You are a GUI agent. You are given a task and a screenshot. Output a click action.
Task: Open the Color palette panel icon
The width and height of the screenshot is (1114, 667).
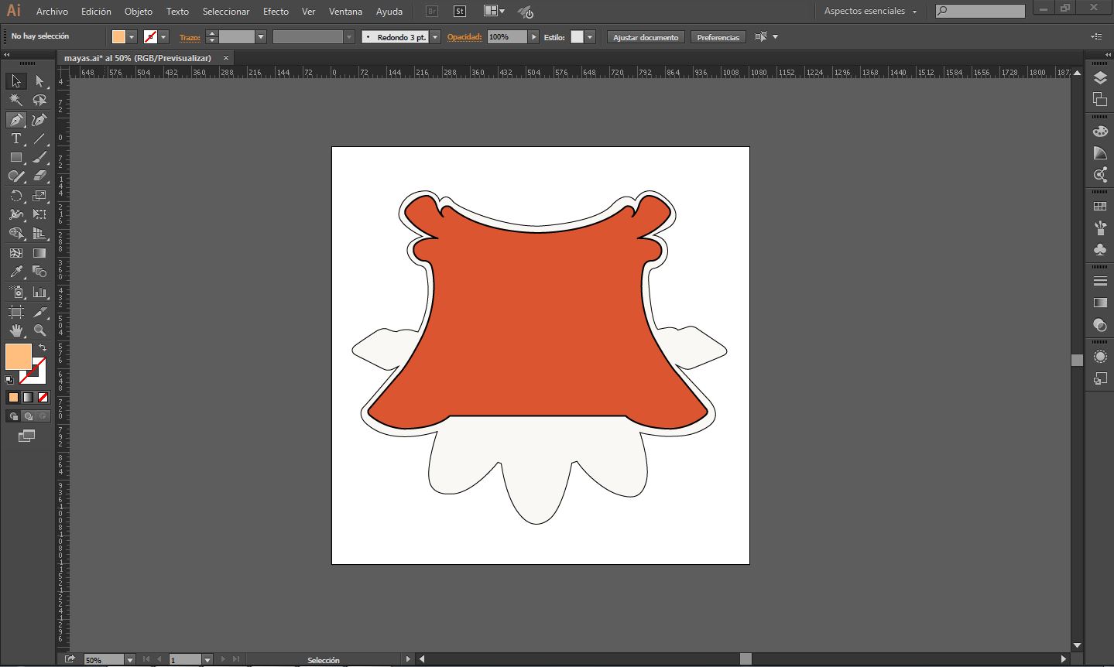pos(1100,132)
